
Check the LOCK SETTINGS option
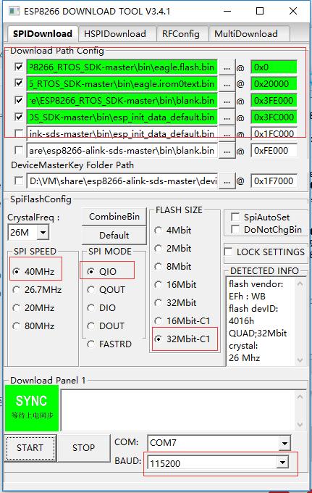coord(228,252)
